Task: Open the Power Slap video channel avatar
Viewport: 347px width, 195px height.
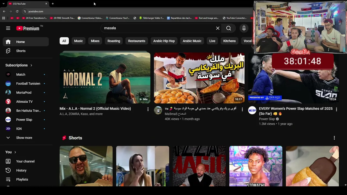Action: pyautogui.click(x=252, y=110)
